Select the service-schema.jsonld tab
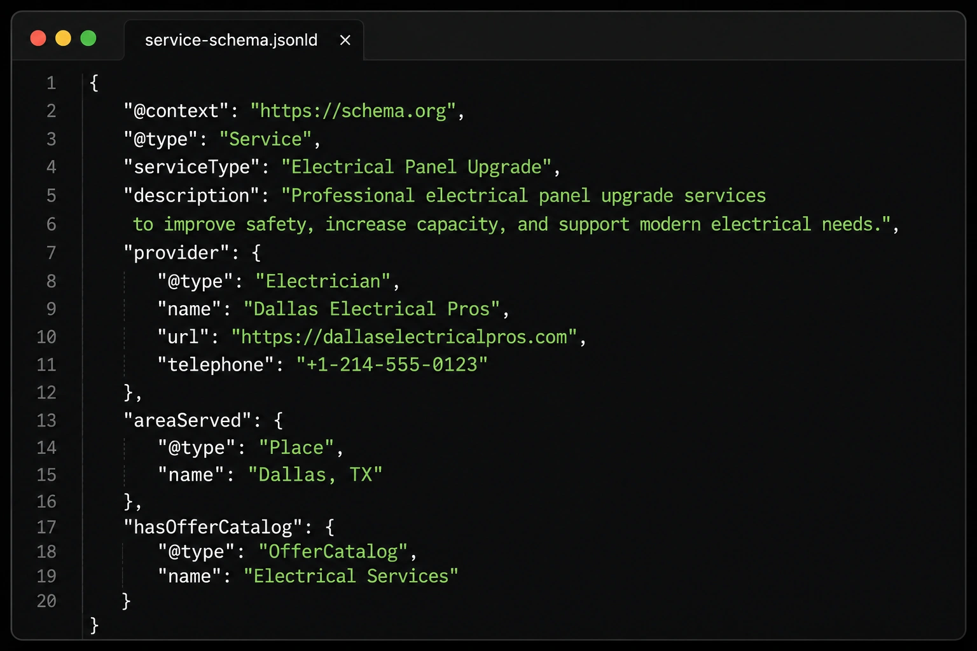The width and height of the screenshot is (977, 651). 244,40
